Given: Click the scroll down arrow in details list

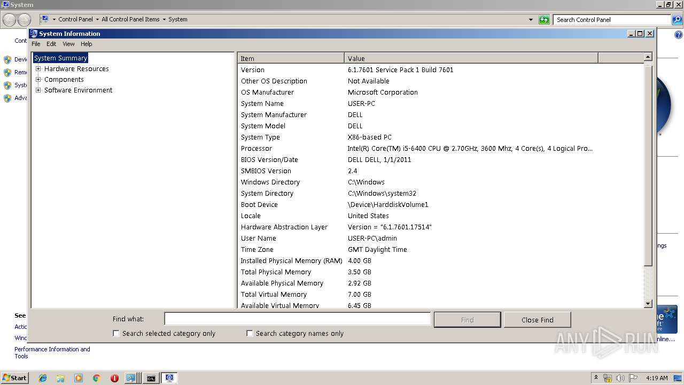Looking at the screenshot, I should [648, 304].
